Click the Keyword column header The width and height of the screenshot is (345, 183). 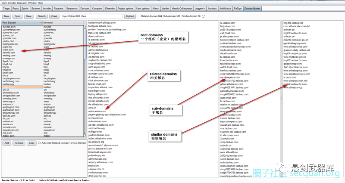(63, 23)
